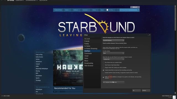Browse the Action genre link
The width and height of the screenshot is (177, 99).
coord(38,59)
